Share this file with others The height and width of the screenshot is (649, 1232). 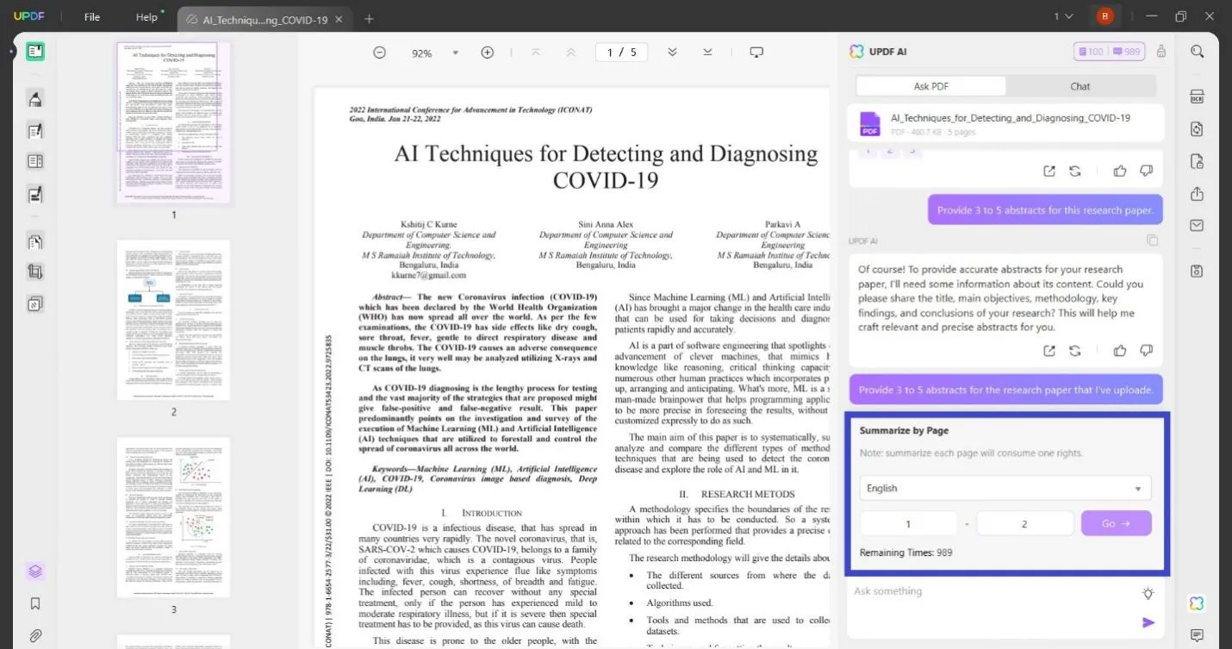tap(1197, 194)
